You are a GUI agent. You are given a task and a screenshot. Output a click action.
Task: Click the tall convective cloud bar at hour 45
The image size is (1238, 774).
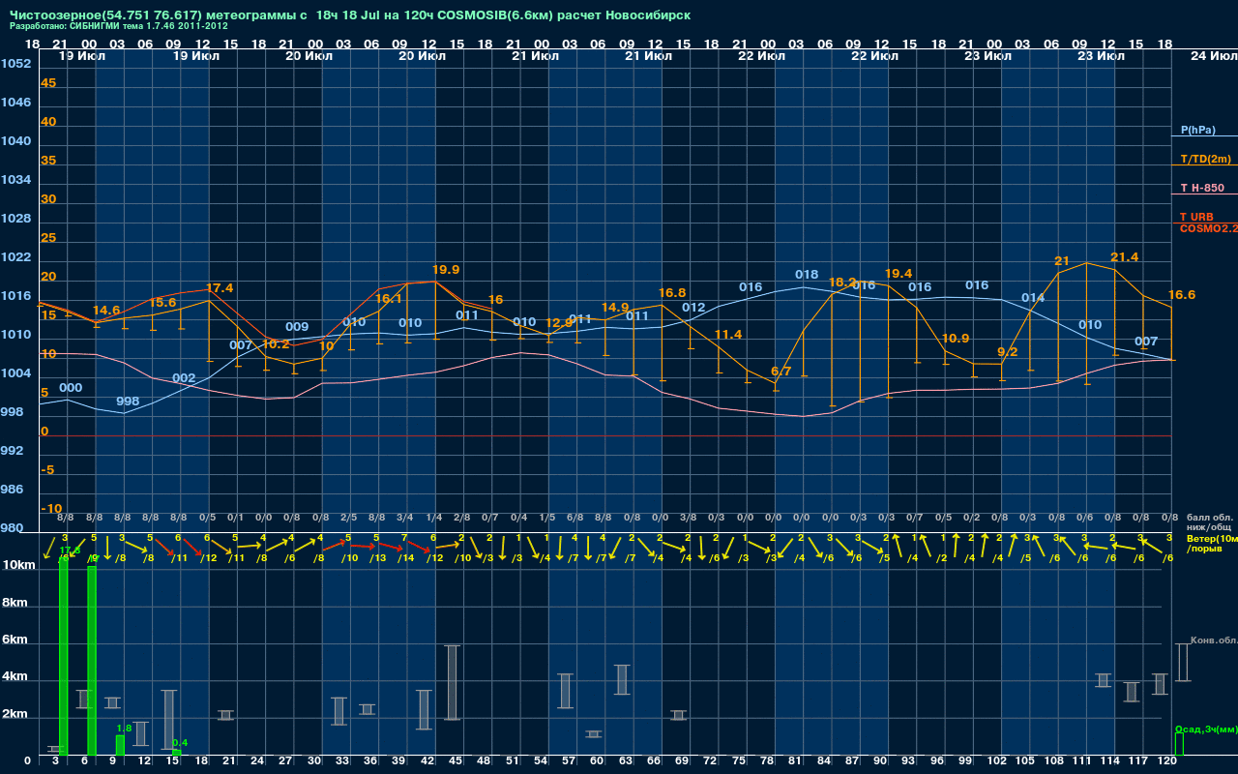tap(452, 682)
